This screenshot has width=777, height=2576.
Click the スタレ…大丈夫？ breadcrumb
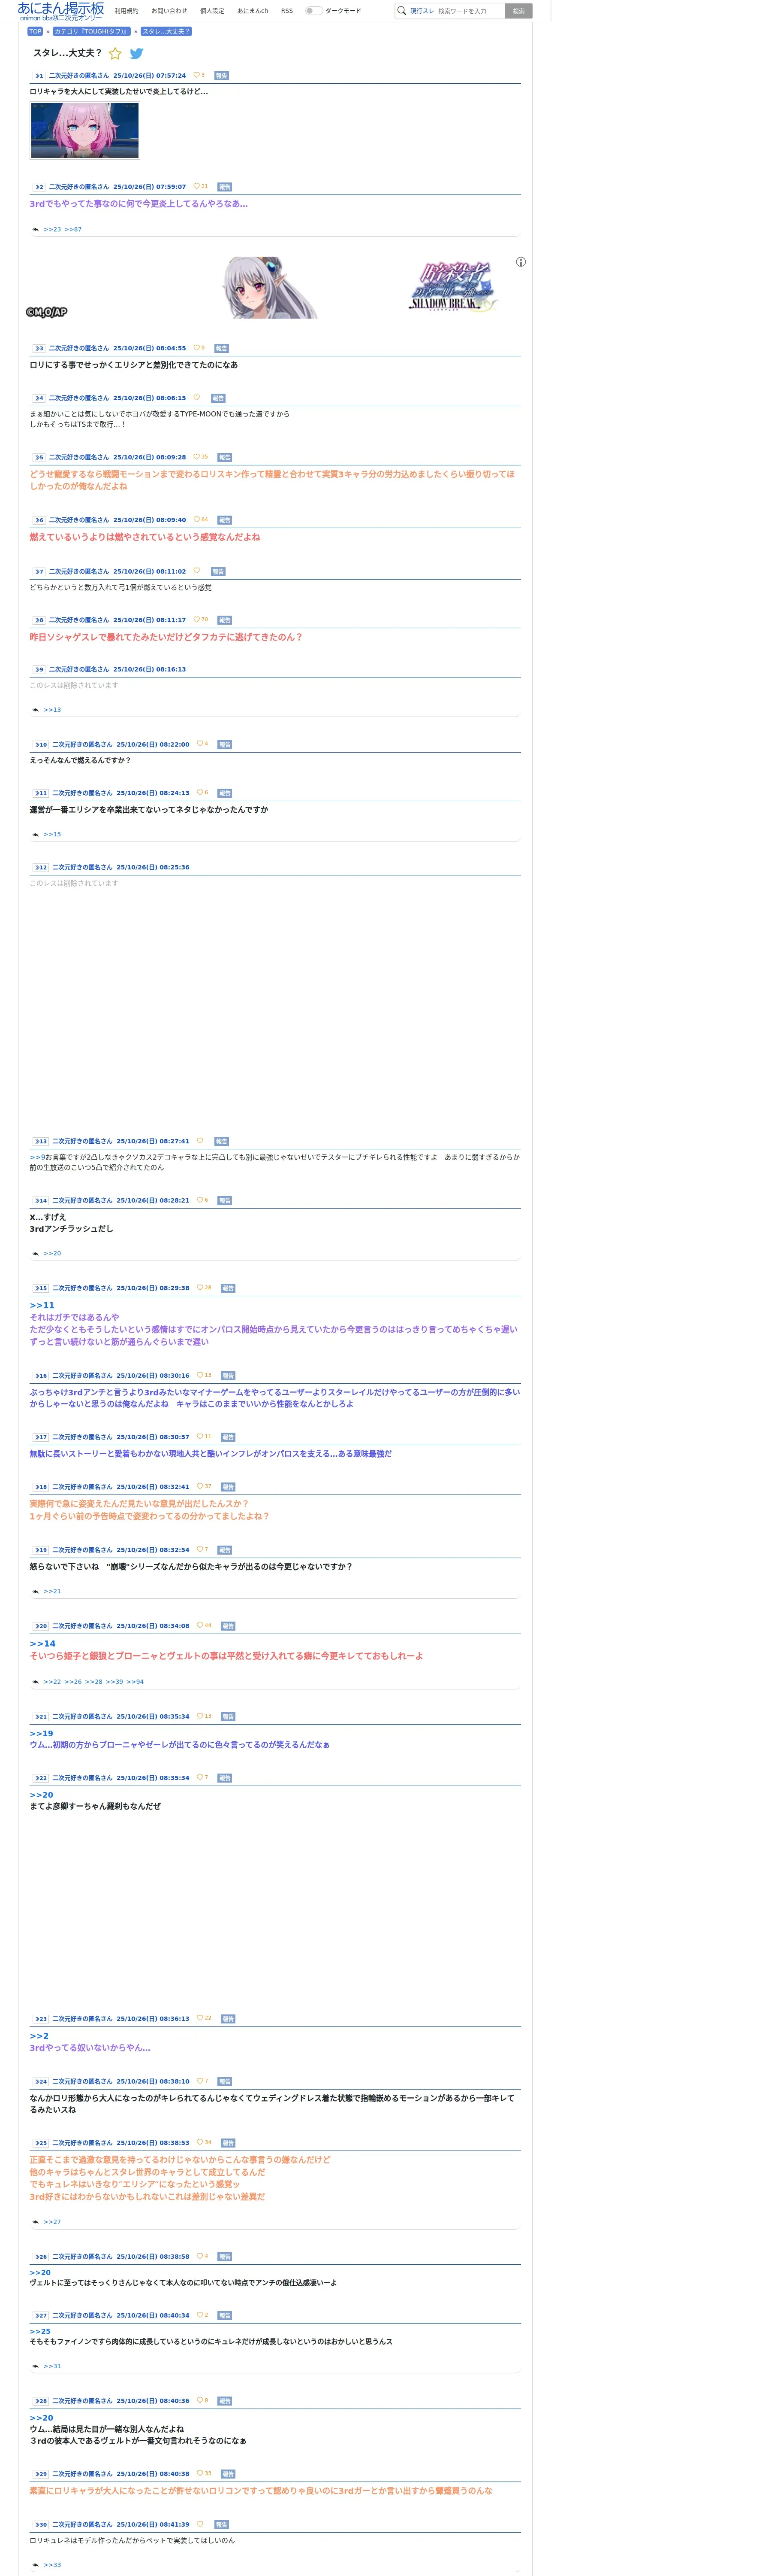166,31
